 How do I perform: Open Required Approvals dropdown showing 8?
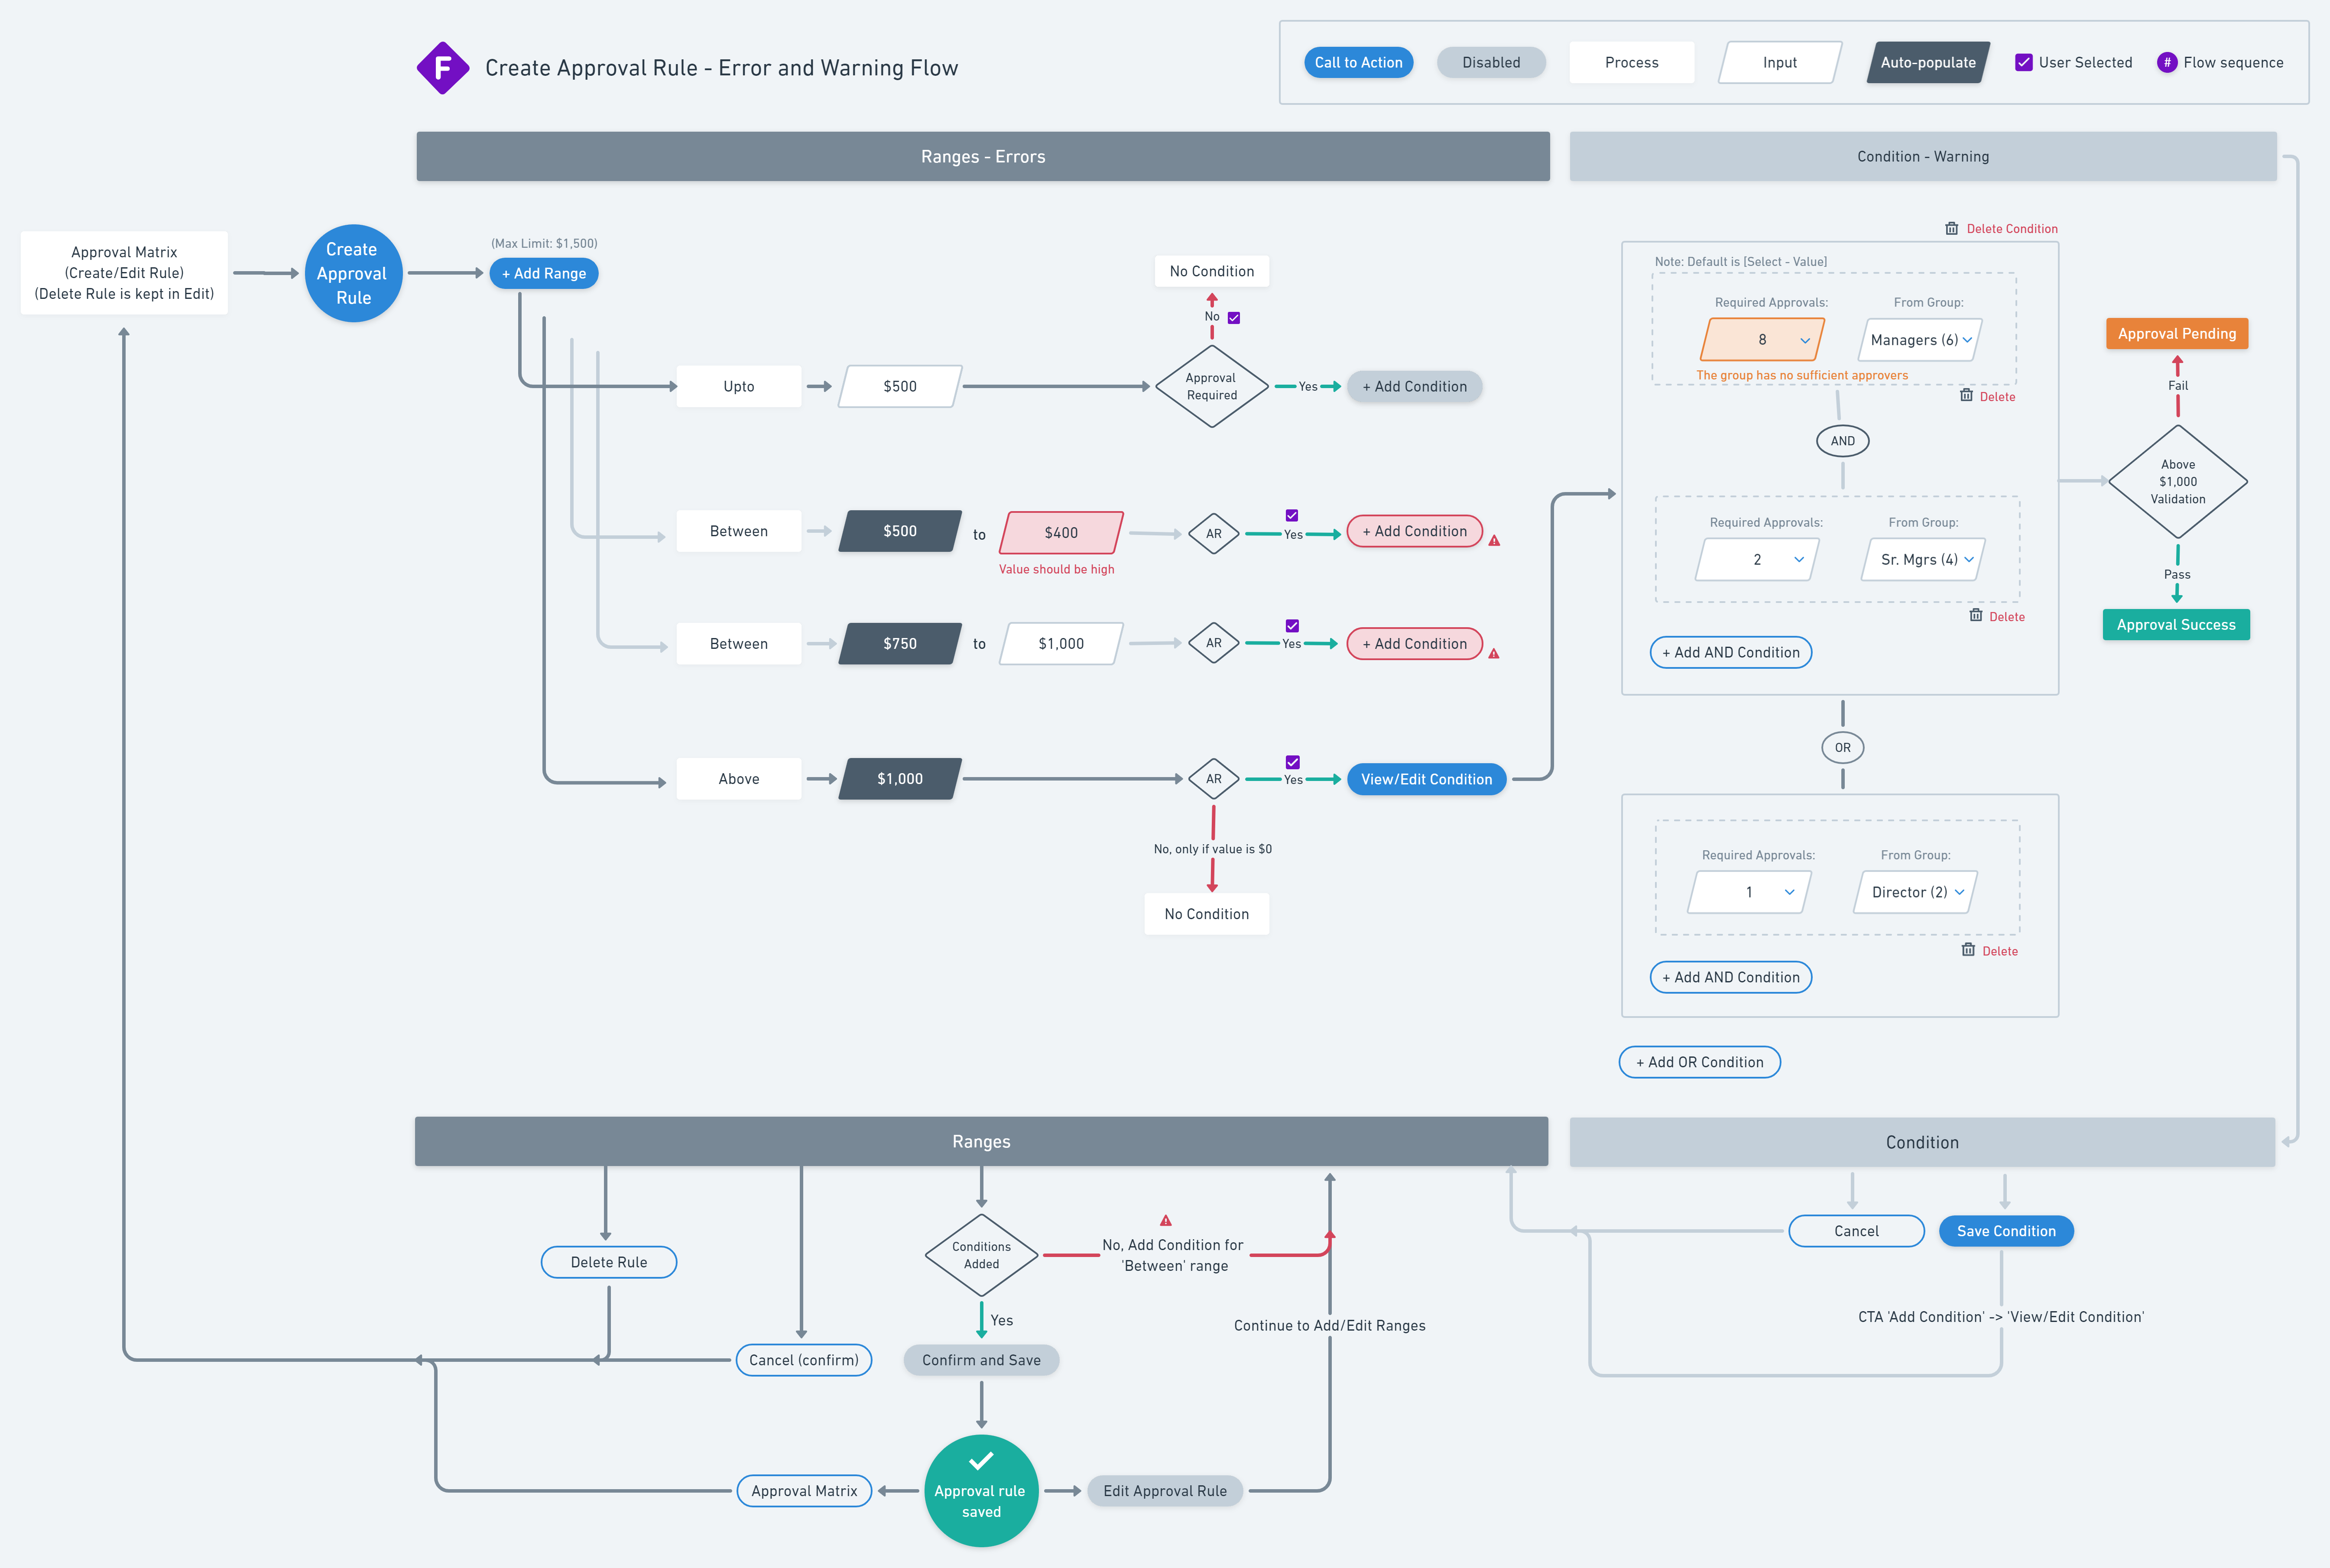coord(1763,340)
